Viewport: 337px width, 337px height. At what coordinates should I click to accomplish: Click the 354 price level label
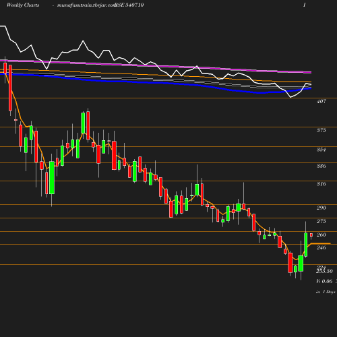pos(321,150)
